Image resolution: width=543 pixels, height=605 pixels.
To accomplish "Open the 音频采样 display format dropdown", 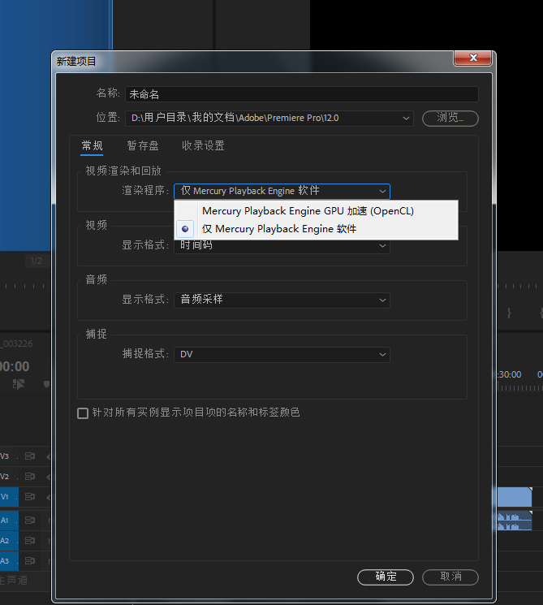I will pyautogui.click(x=282, y=300).
